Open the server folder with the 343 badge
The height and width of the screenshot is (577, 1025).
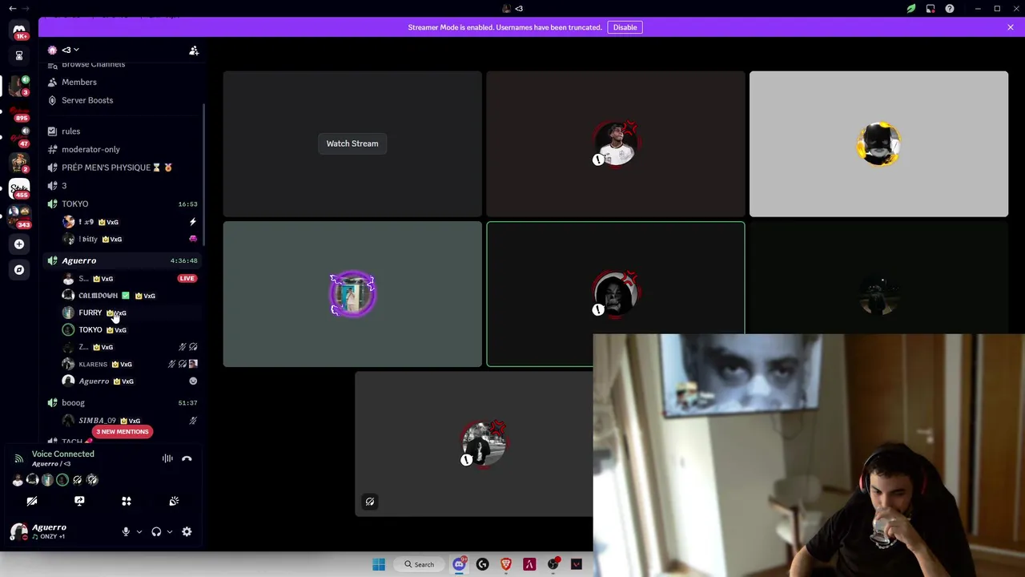tap(19, 216)
